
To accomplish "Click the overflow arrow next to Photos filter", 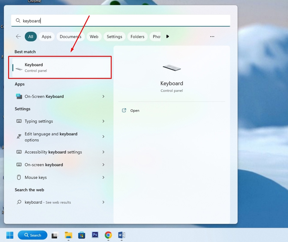I will click(168, 36).
